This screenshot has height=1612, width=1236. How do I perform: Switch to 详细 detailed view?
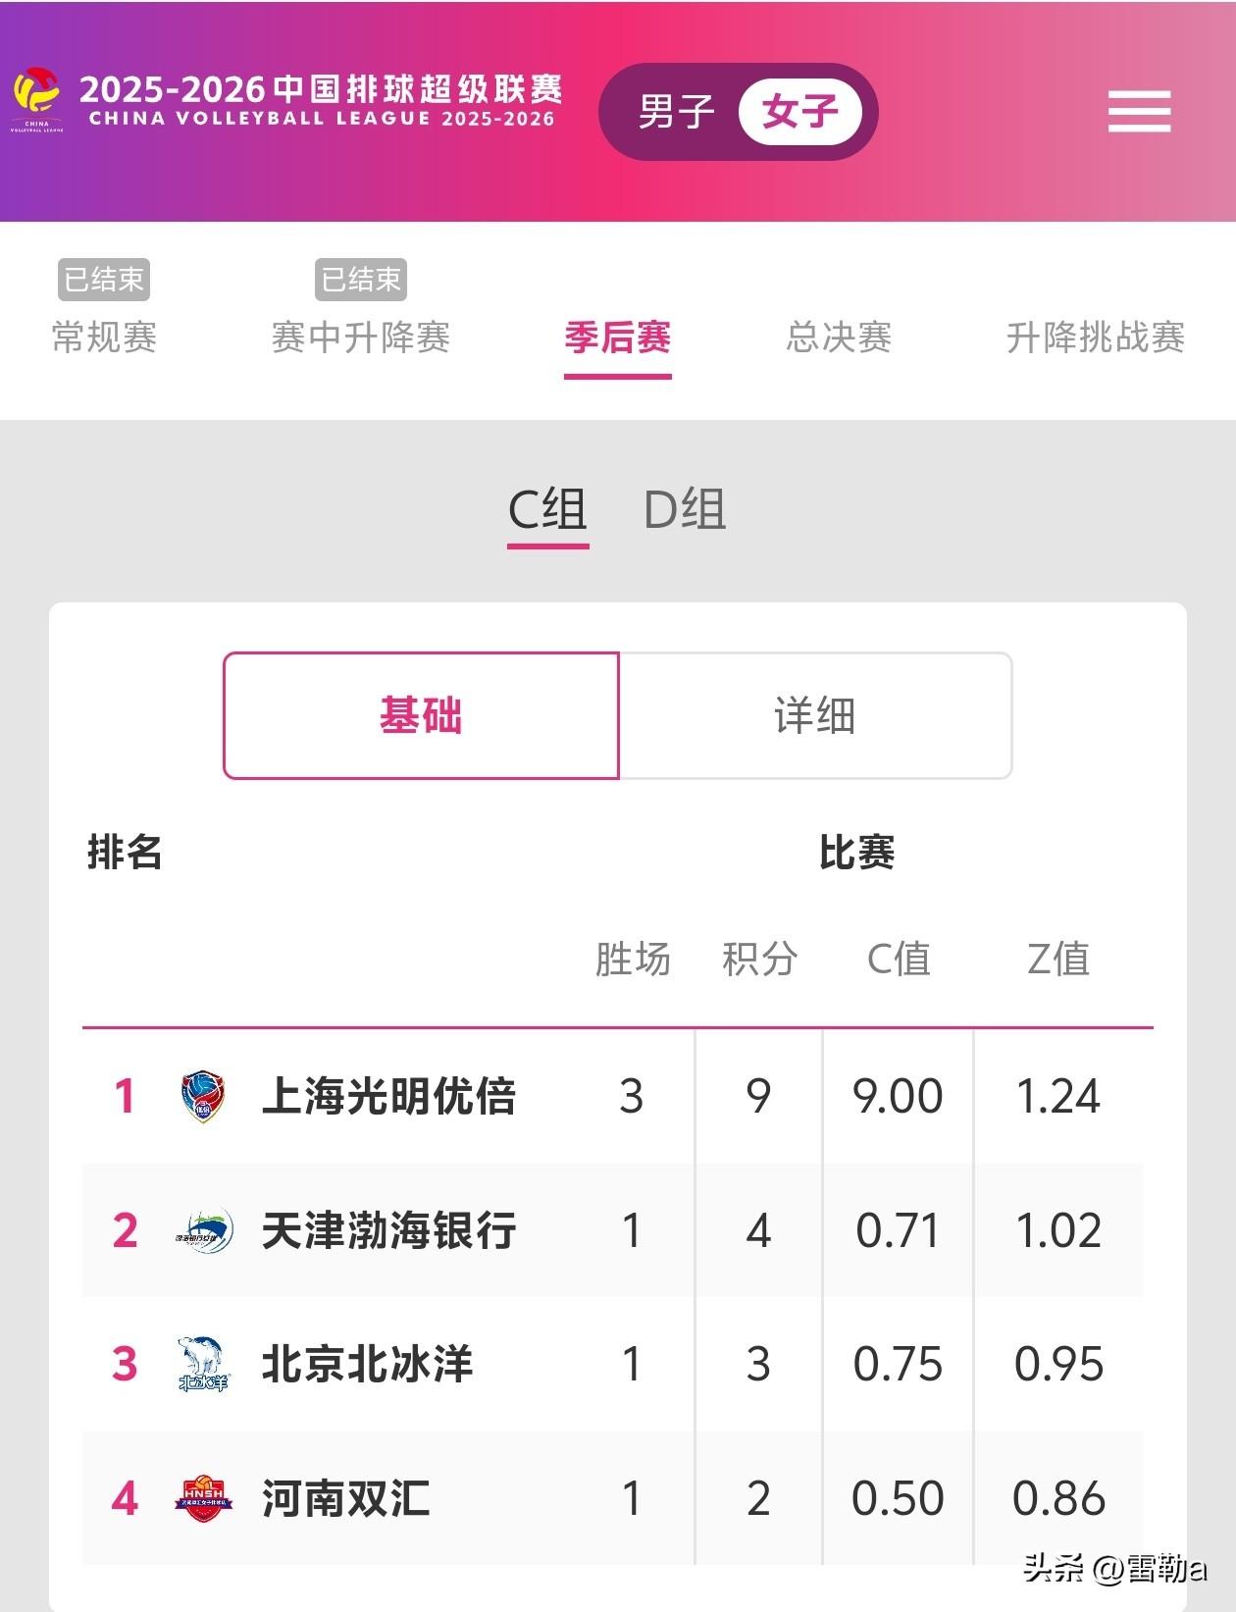[x=815, y=715]
